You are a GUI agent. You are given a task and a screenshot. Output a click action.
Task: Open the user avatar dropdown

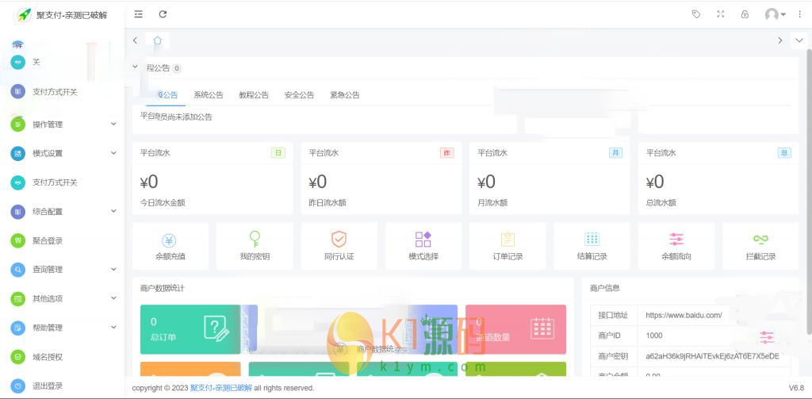[x=775, y=14]
